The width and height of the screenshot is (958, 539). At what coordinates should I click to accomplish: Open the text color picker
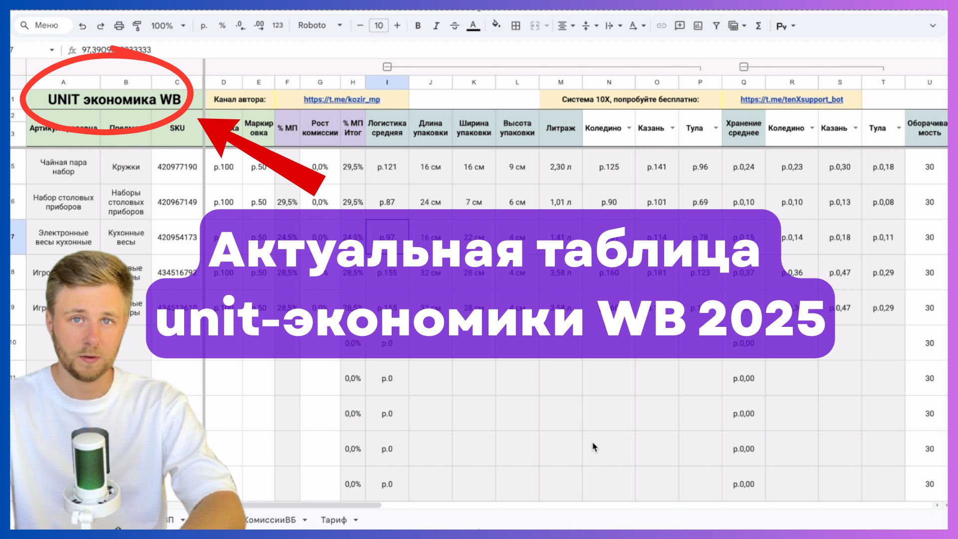tap(473, 25)
